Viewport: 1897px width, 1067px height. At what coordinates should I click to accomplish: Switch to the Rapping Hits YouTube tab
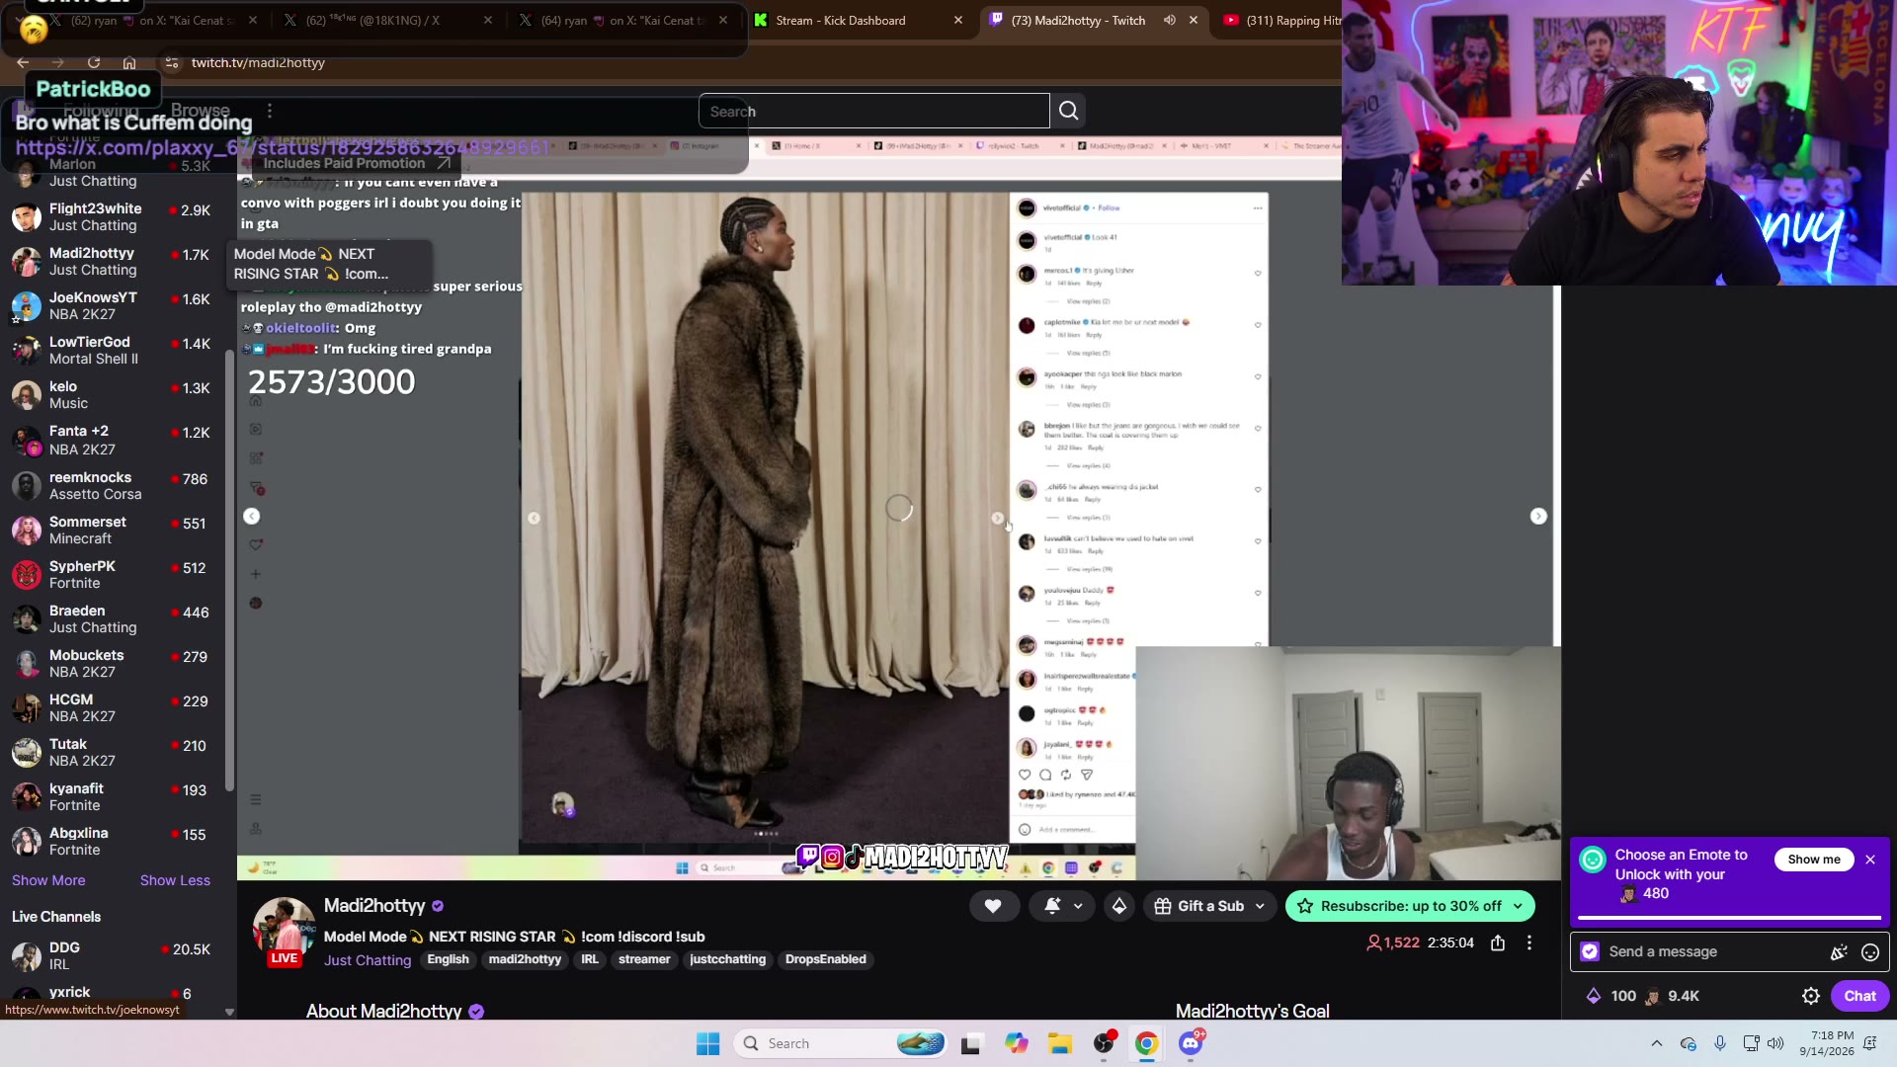(x=1280, y=21)
